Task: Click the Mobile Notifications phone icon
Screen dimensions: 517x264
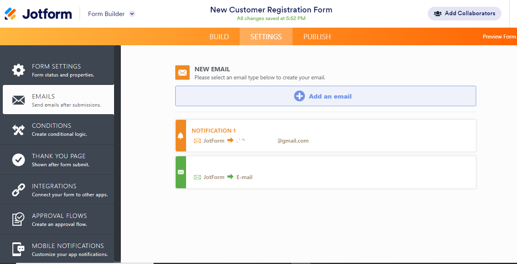Action: point(18,250)
